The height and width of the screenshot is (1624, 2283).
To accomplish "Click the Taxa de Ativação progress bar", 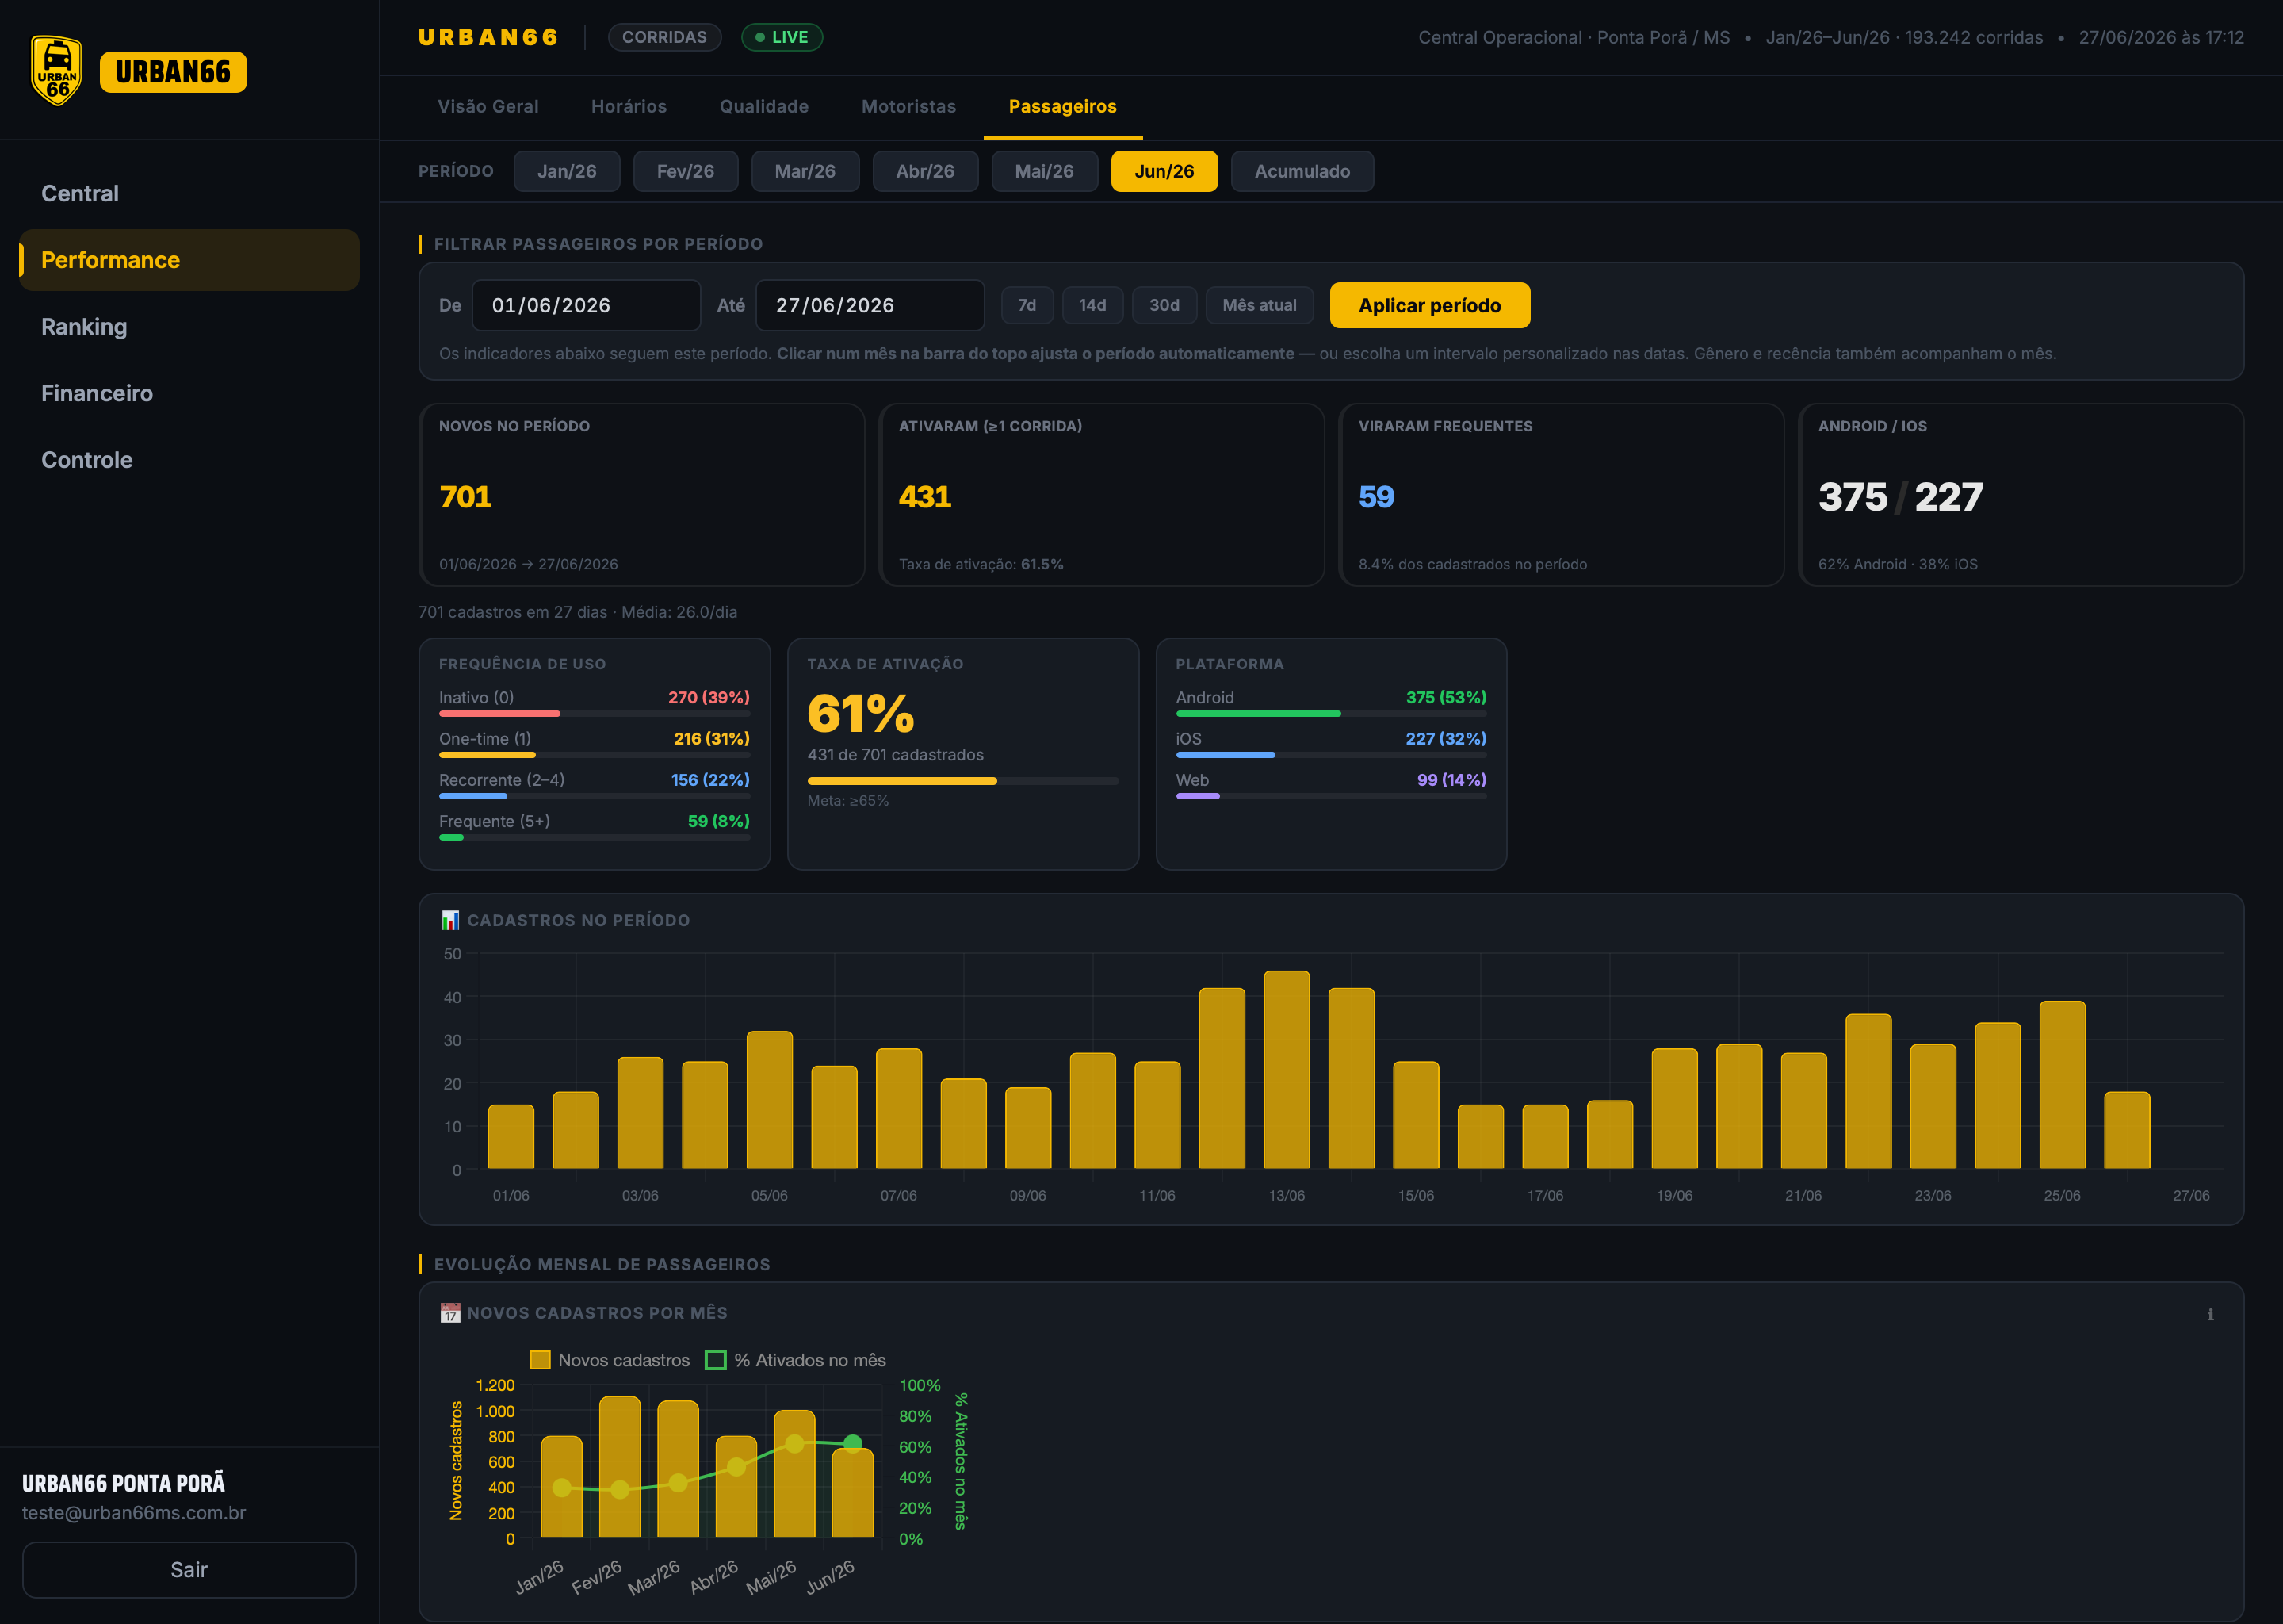I will pyautogui.click(x=962, y=781).
